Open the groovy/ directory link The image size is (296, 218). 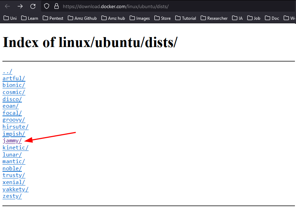click(x=14, y=120)
